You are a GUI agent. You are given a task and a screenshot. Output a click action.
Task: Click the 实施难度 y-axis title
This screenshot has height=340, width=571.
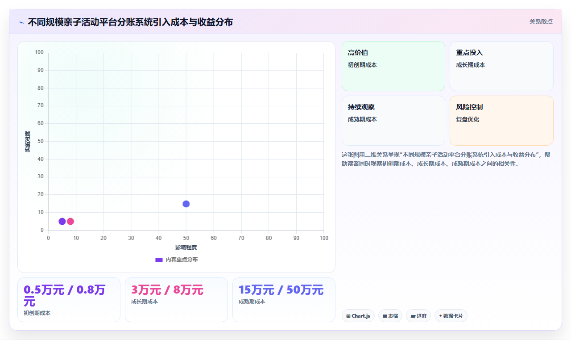[x=28, y=141]
